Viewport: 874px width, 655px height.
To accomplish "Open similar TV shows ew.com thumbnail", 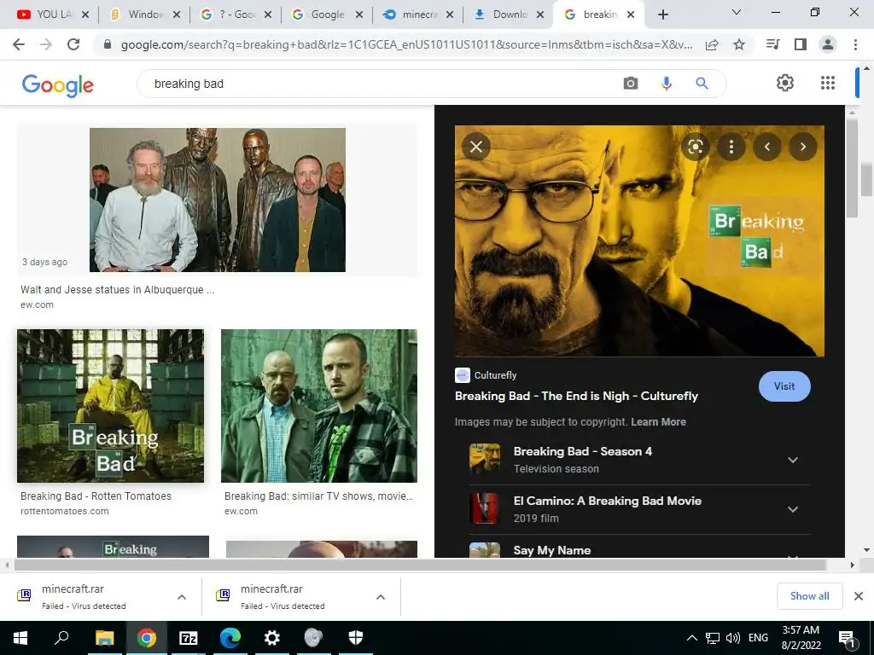I will [x=319, y=405].
